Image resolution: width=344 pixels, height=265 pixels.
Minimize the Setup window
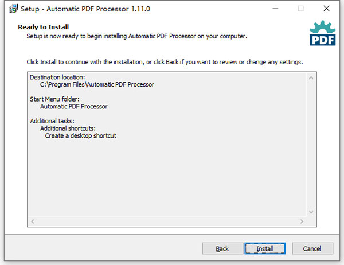pyautogui.click(x=275, y=9)
